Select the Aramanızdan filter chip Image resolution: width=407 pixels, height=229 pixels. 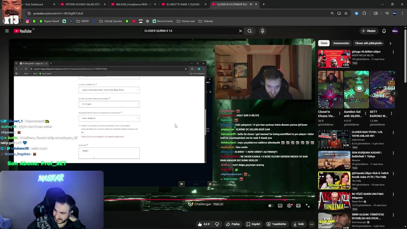341,43
